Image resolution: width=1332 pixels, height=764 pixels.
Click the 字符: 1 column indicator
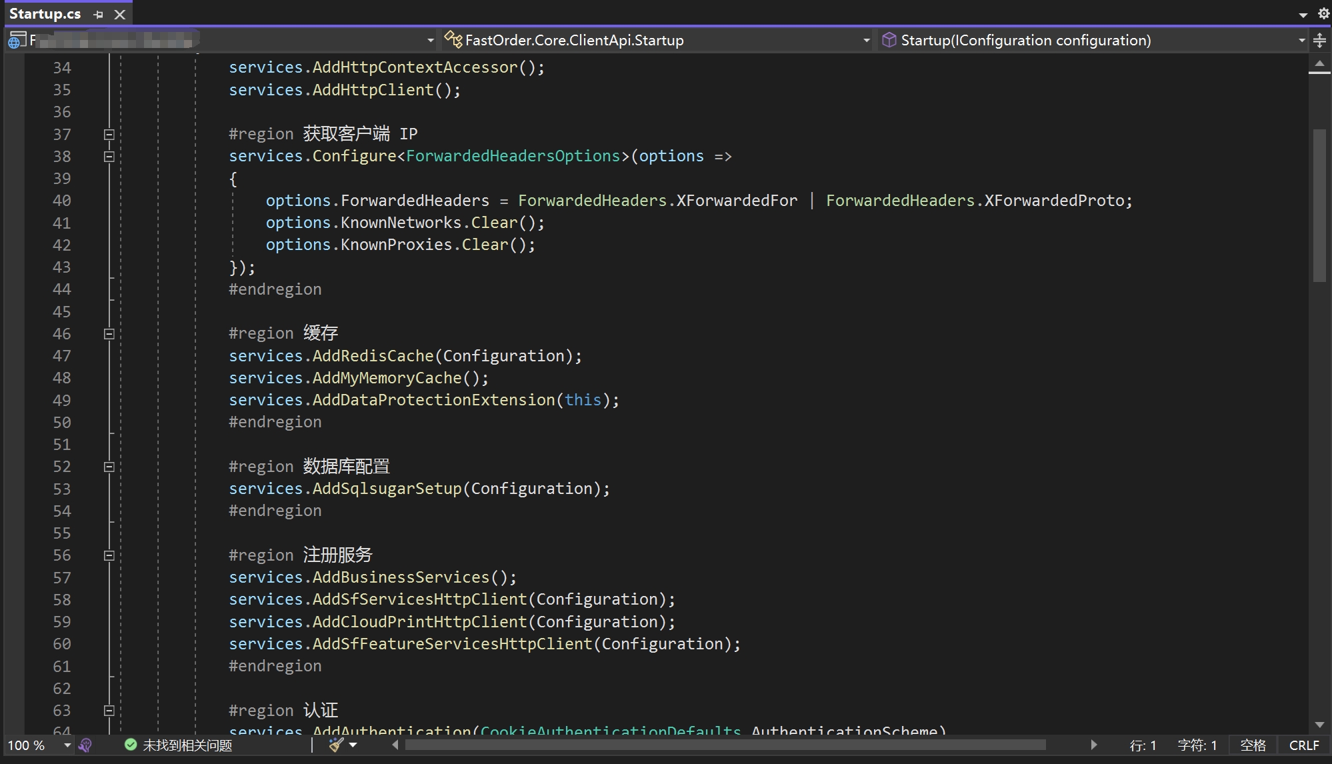click(1197, 745)
